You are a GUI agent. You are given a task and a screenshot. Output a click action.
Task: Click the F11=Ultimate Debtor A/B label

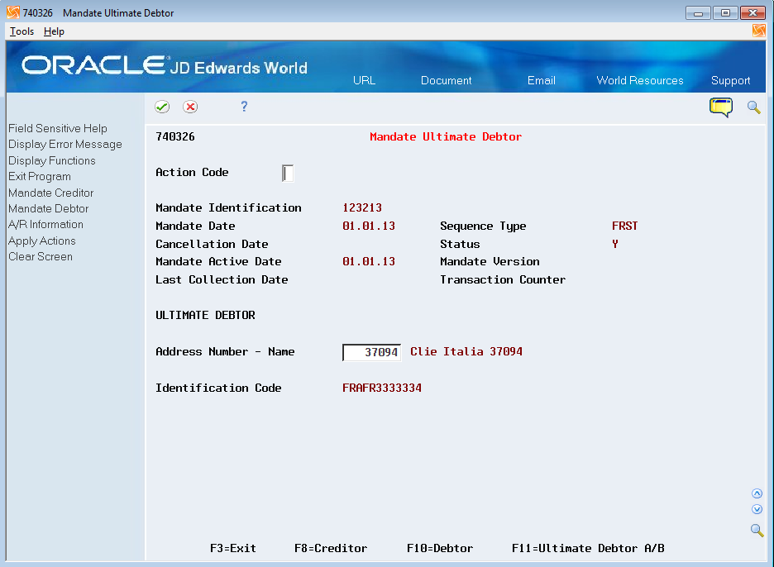click(588, 548)
